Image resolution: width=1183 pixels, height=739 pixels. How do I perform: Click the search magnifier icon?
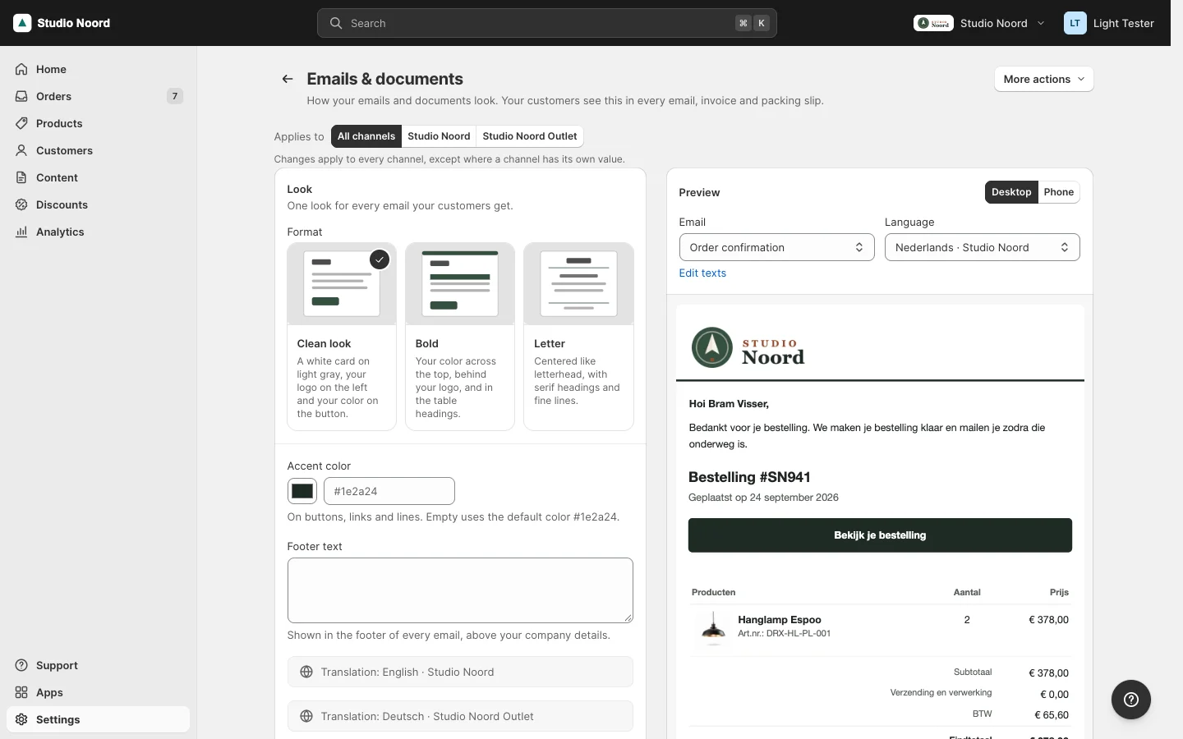point(336,23)
